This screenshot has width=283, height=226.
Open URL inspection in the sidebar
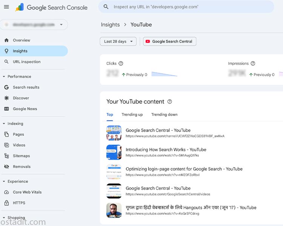click(34, 62)
